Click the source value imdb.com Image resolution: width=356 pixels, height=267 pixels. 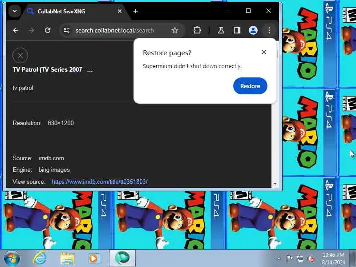(x=51, y=158)
